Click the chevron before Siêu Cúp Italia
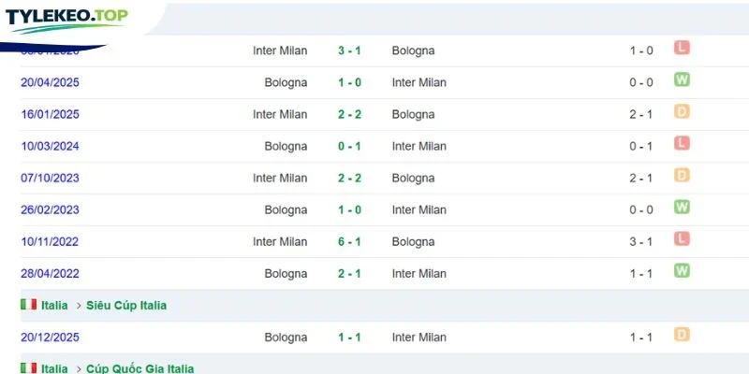749x374 pixels. pyautogui.click(x=79, y=306)
